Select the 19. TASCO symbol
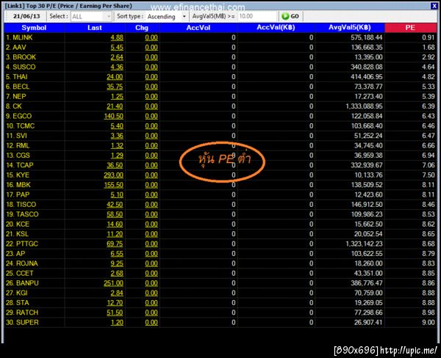441x358 pixels. (22, 214)
